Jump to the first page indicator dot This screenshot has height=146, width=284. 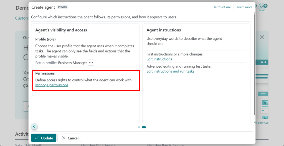click(x=139, y=127)
